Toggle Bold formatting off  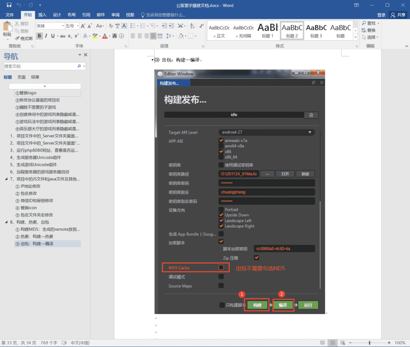tap(39, 36)
